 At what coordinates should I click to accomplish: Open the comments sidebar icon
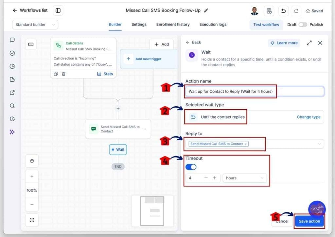[12, 40]
